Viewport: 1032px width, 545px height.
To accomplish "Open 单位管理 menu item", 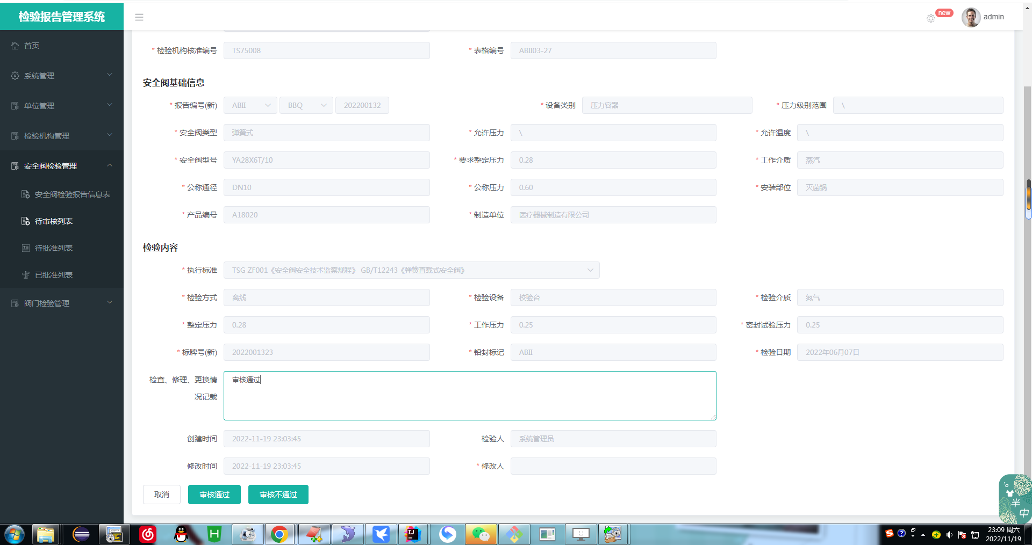I will tap(39, 106).
